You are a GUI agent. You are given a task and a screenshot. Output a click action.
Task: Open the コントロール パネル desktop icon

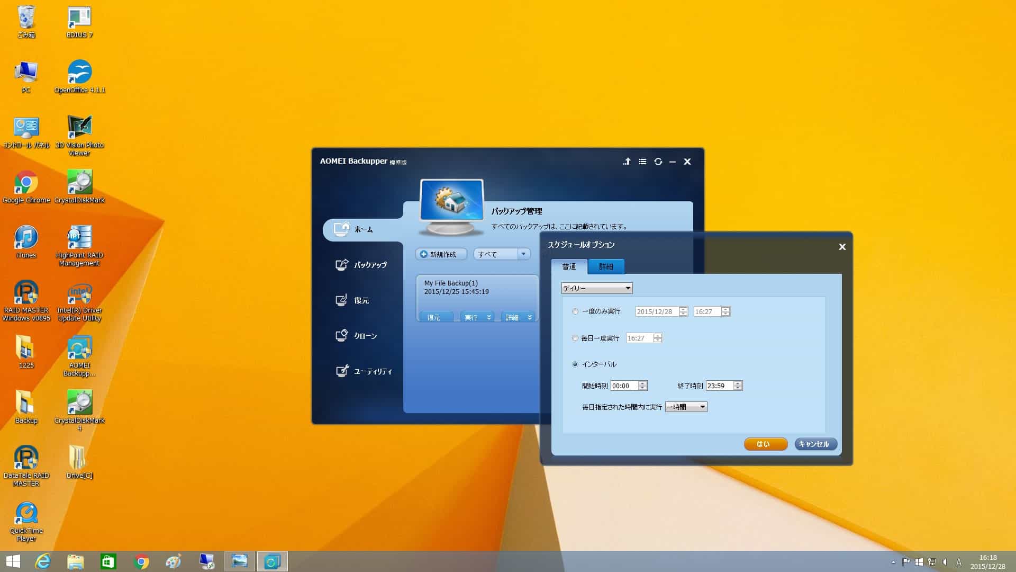(x=26, y=132)
